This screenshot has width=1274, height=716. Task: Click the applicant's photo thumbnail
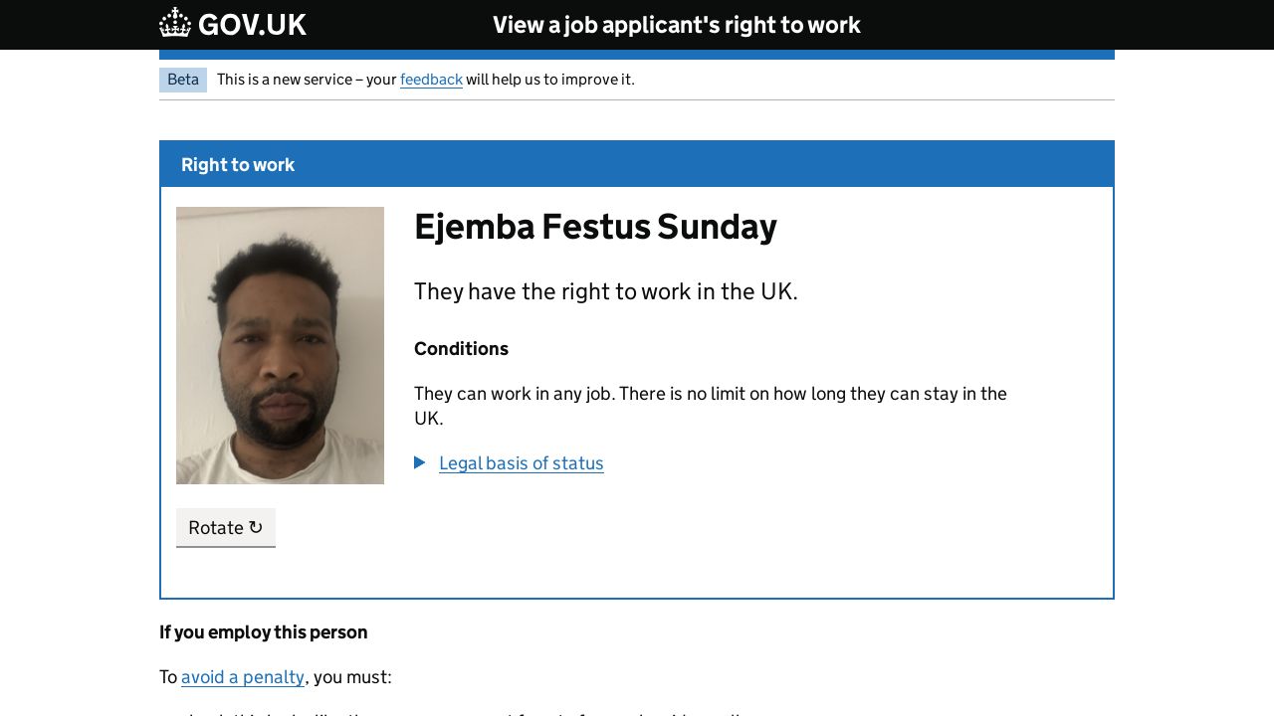pyautogui.click(x=280, y=345)
